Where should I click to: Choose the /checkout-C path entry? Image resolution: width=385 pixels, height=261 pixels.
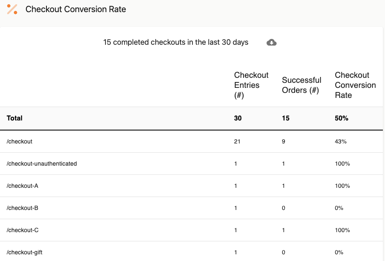click(x=23, y=230)
